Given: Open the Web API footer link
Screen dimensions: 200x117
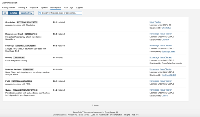Looking at the screenshot, I should click(135, 115).
